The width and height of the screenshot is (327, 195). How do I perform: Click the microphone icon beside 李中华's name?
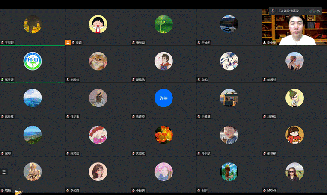click(264, 43)
